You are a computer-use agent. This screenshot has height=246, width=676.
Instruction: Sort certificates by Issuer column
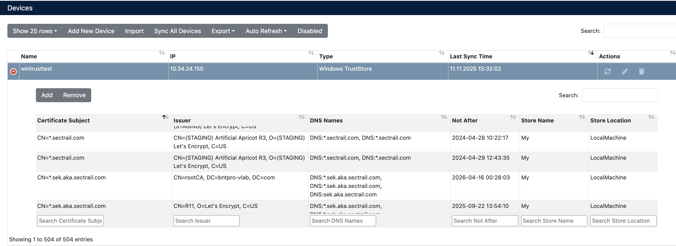[x=302, y=117]
